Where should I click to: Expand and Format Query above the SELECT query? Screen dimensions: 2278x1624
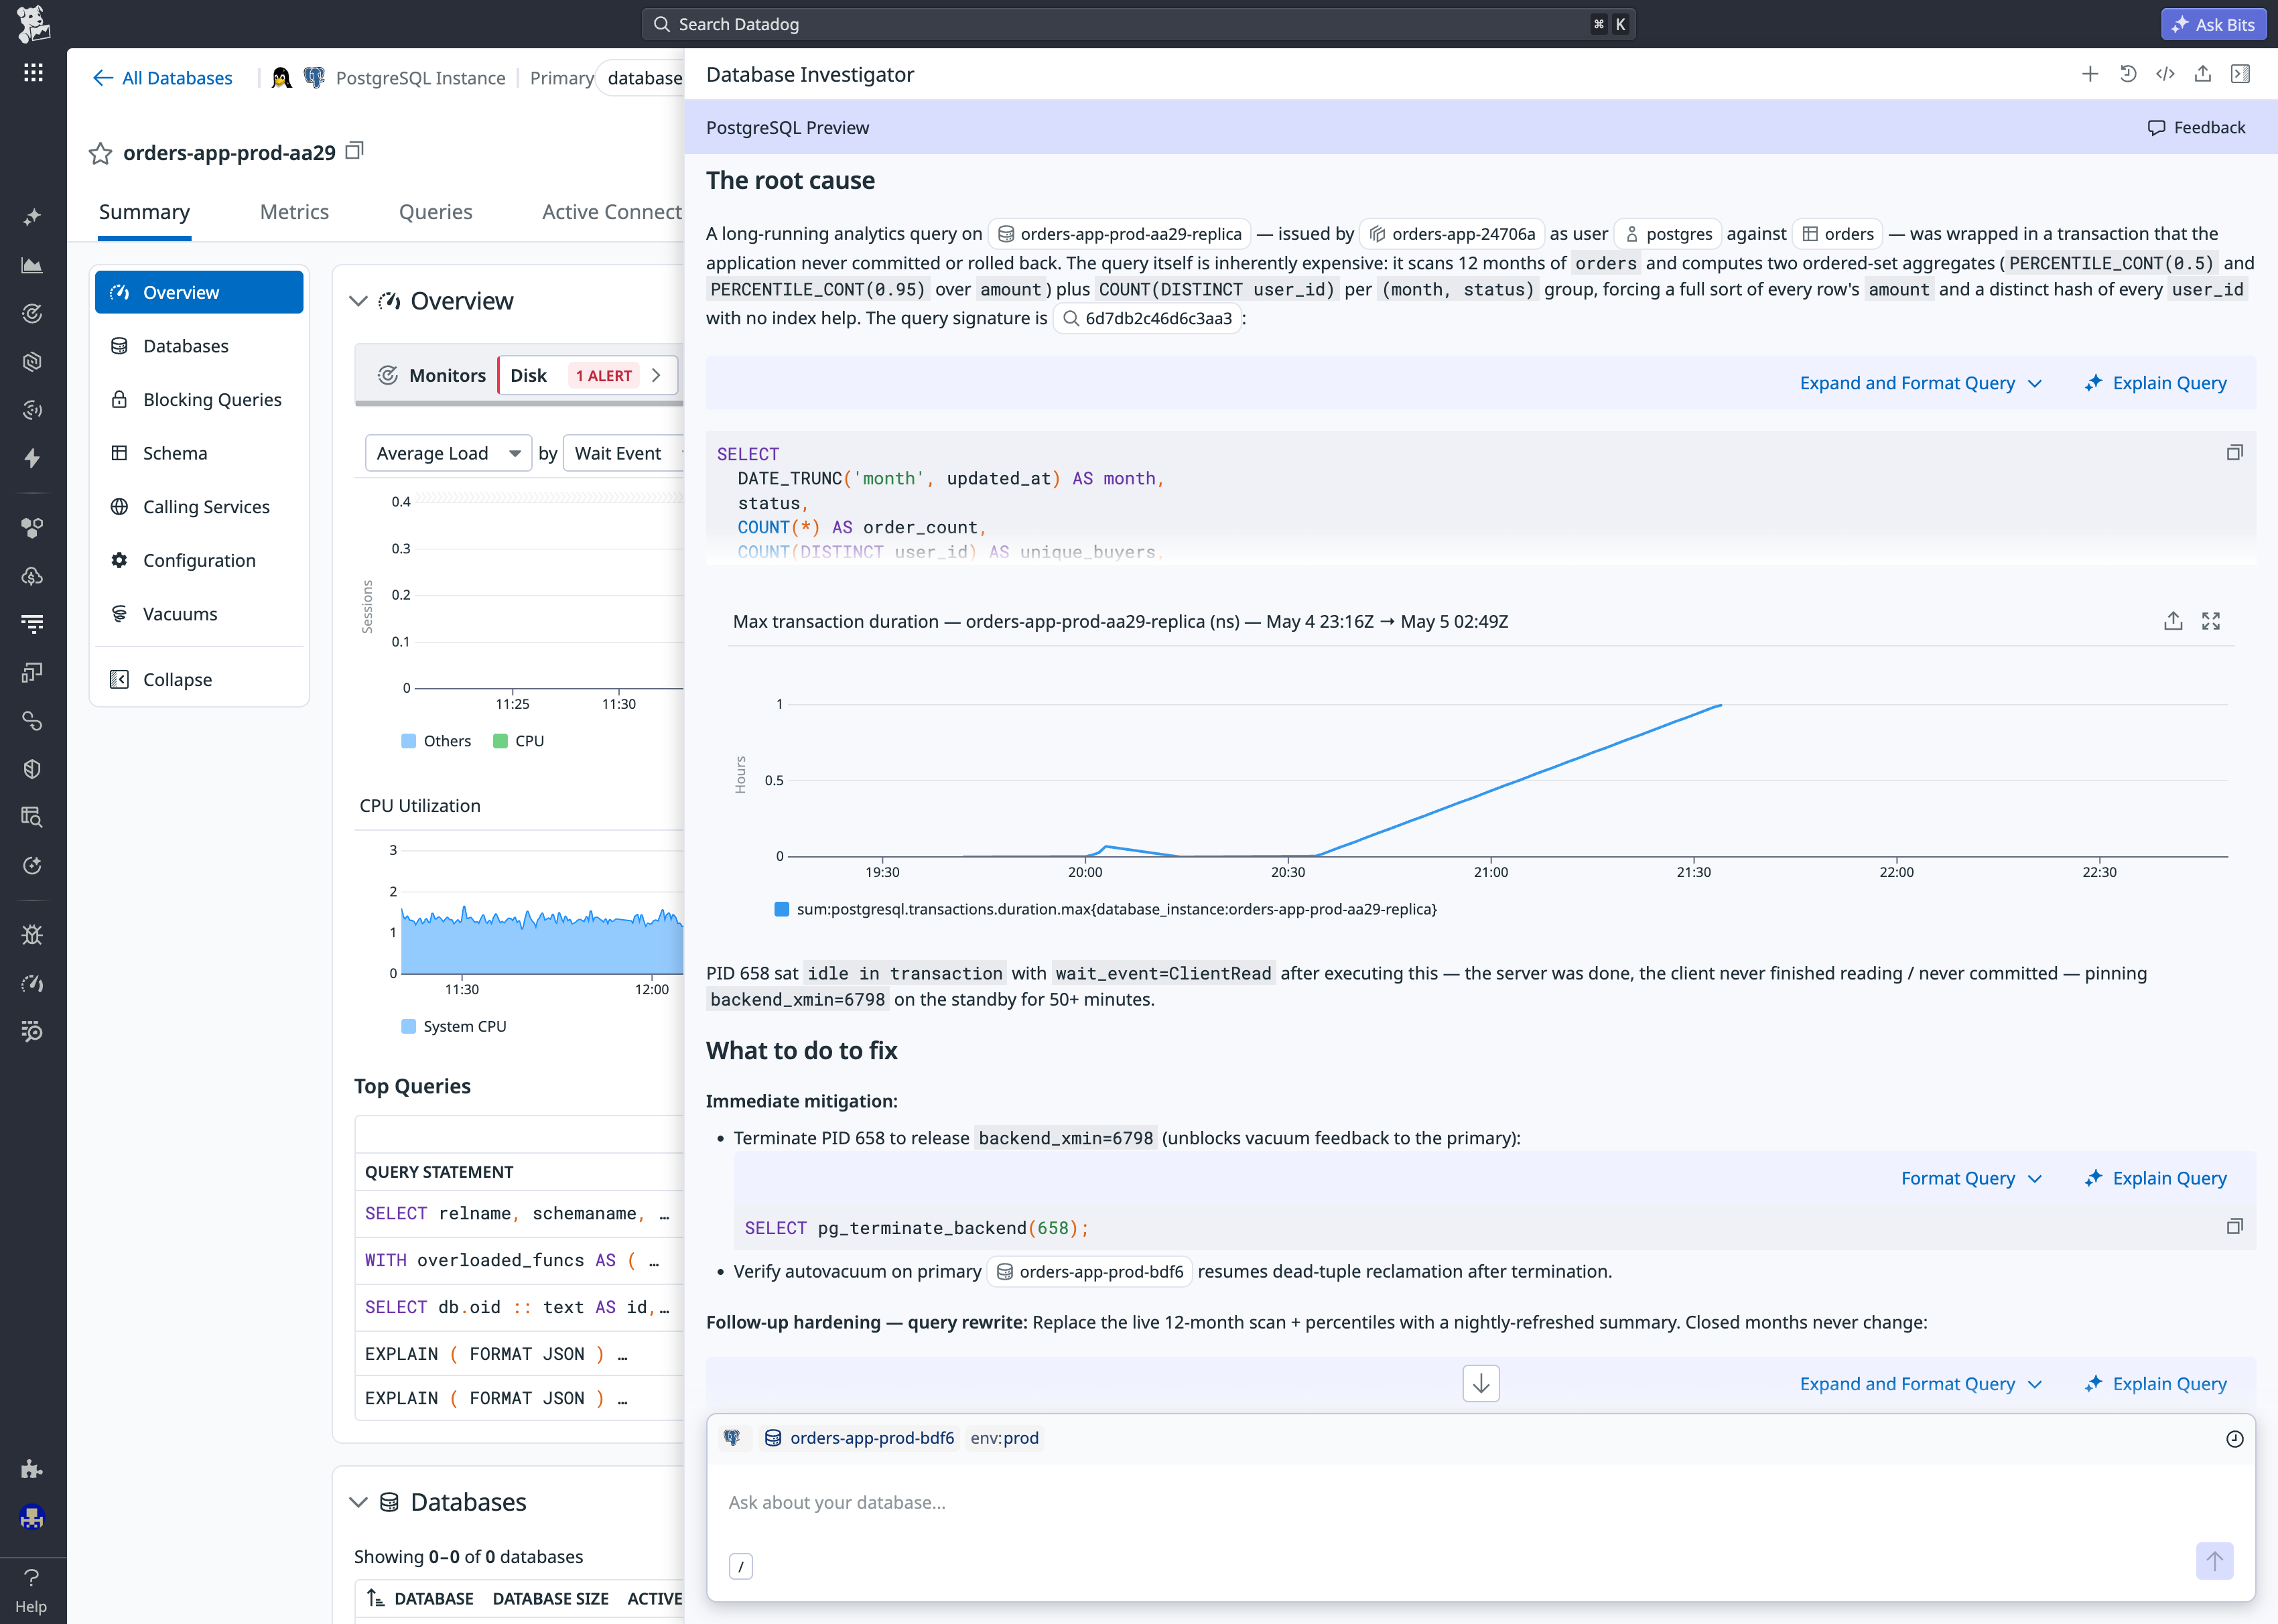pos(1920,383)
